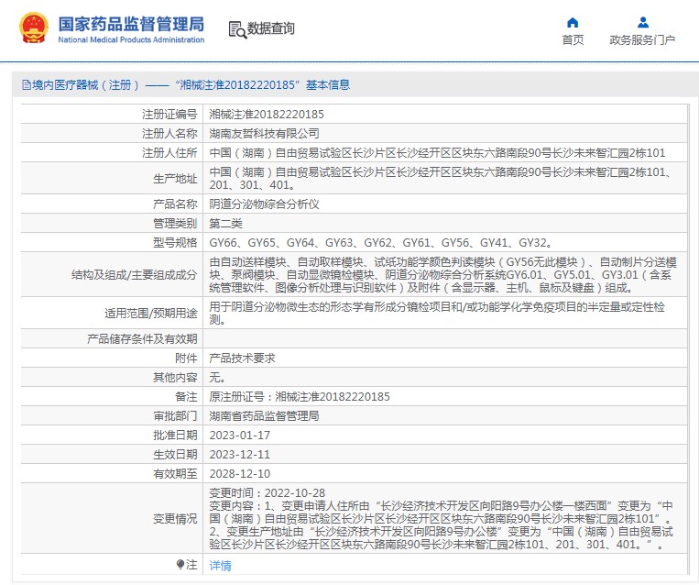Click the 结构及组成 description text
This screenshot has width=699, height=585.
tap(443, 274)
